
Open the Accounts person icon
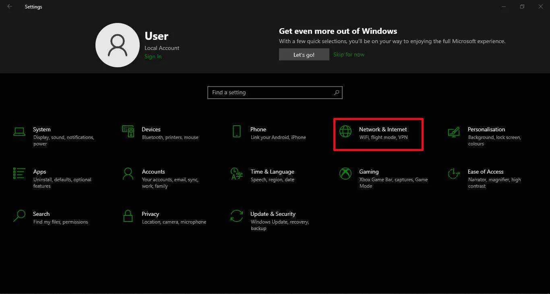[128, 174]
